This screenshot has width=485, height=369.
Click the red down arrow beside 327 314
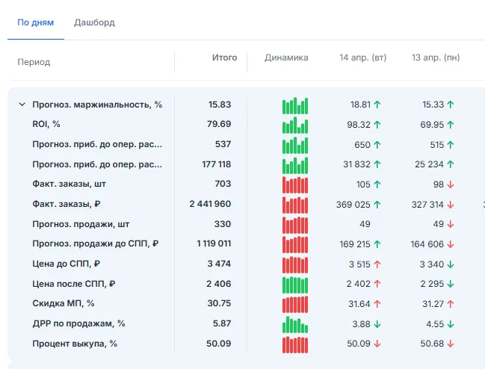tap(451, 205)
